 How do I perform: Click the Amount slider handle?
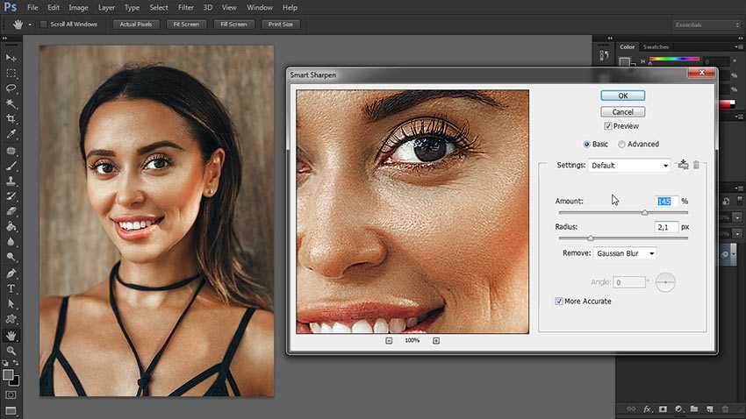645,213
